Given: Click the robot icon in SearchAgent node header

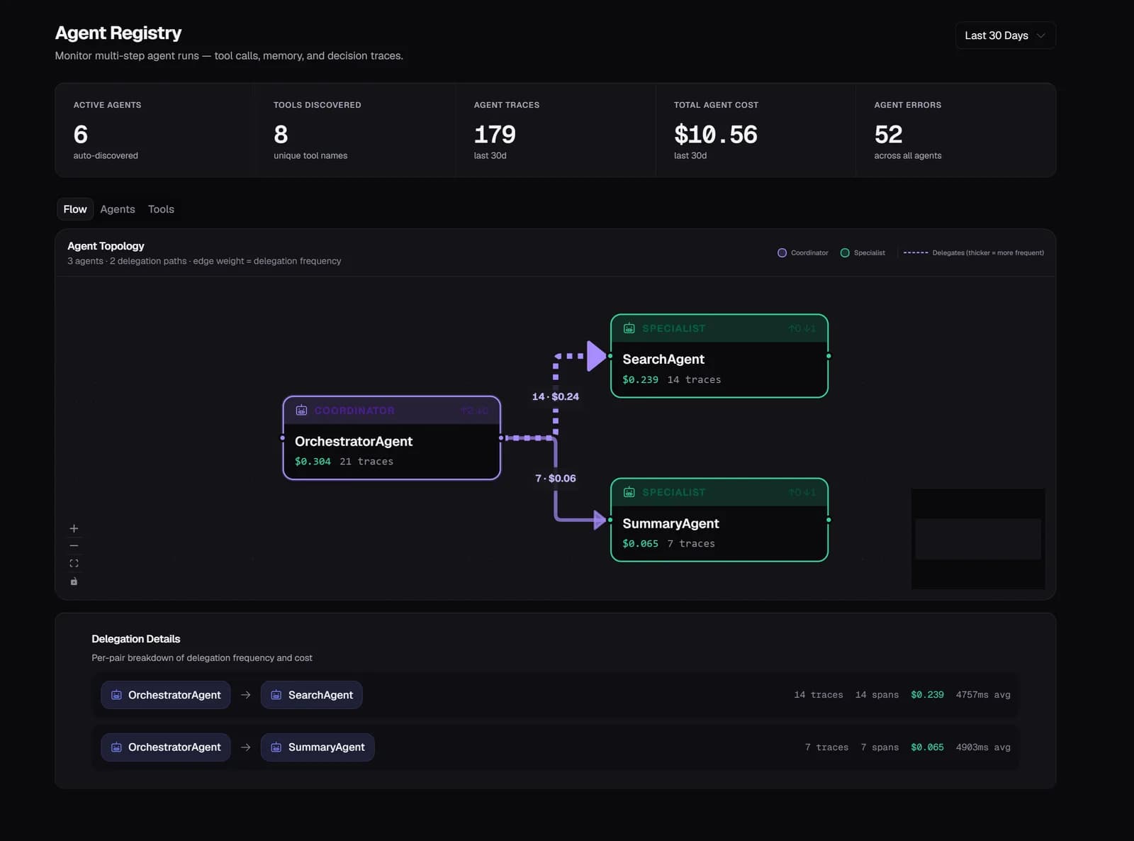Looking at the screenshot, I should click(x=629, y=328).
